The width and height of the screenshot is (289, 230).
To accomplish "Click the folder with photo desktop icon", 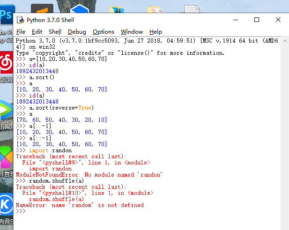I will coord(117,9).
